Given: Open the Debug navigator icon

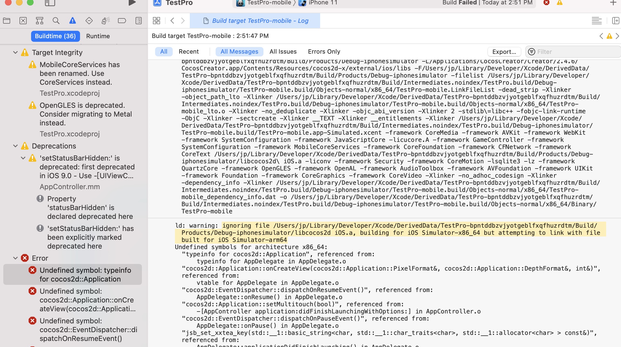Looking at the screenshot, I should (106, 21).
